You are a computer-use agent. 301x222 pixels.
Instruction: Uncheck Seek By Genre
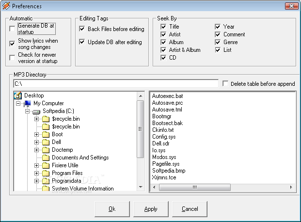pos(218,42)
